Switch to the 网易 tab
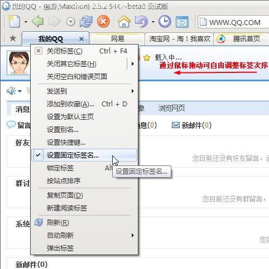 (117, 39)
